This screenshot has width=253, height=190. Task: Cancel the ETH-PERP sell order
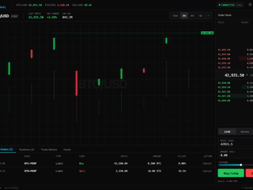[207, 171]
